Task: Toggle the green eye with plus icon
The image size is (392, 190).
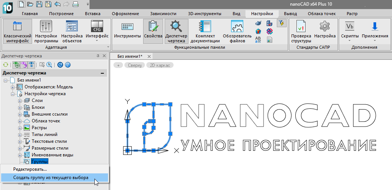Action: point(17,65)
